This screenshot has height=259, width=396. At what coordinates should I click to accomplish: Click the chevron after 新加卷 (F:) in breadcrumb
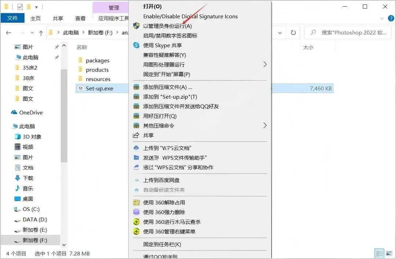[x=117, y=33]
